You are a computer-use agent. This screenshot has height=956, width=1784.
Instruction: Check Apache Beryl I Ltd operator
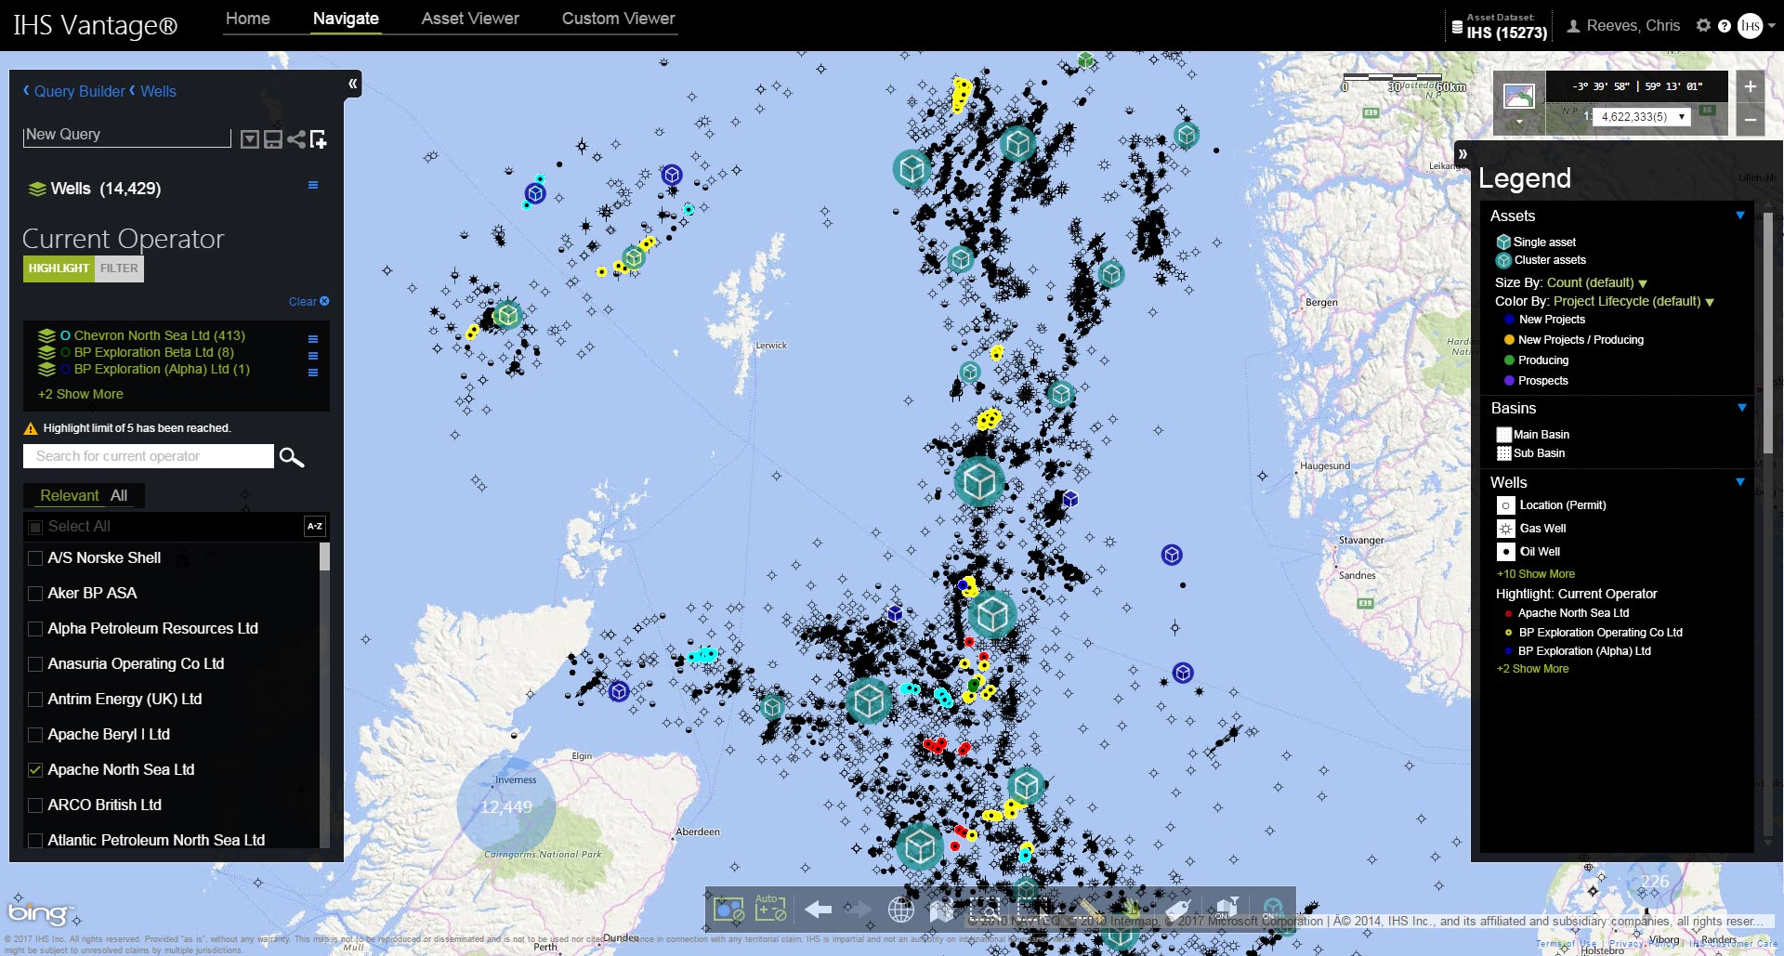(x=35, y=735)
